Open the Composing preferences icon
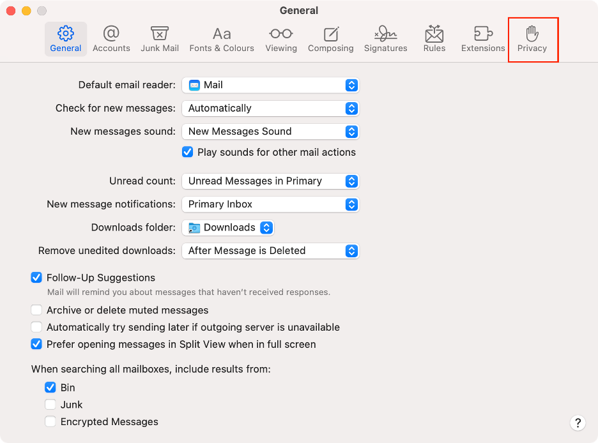The image size is (598, 443). point(330,38)
